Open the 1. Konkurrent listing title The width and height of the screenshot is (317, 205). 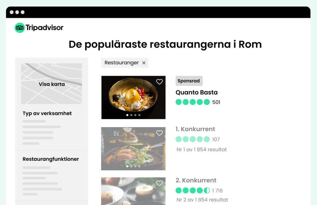point(195,129)
